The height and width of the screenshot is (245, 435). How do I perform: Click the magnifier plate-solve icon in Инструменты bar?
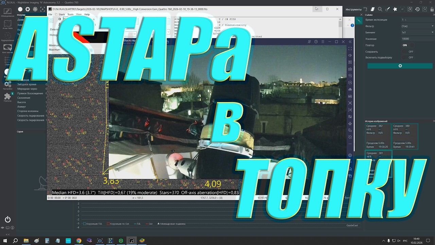pyautogui.click(x=380, y=10)
